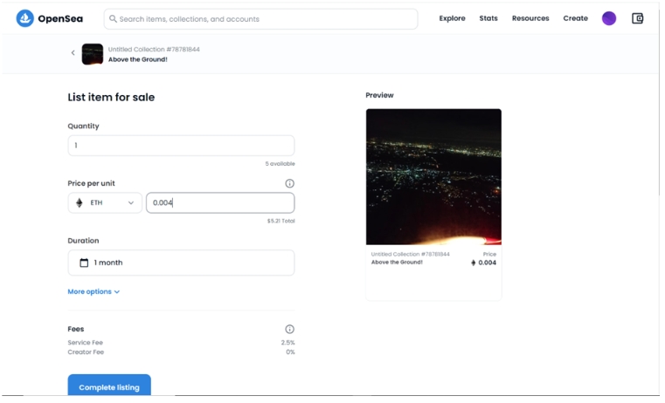This screenshot has height=403, width=665.
Task: Click the preview night city image
Action: pos(433,177)
